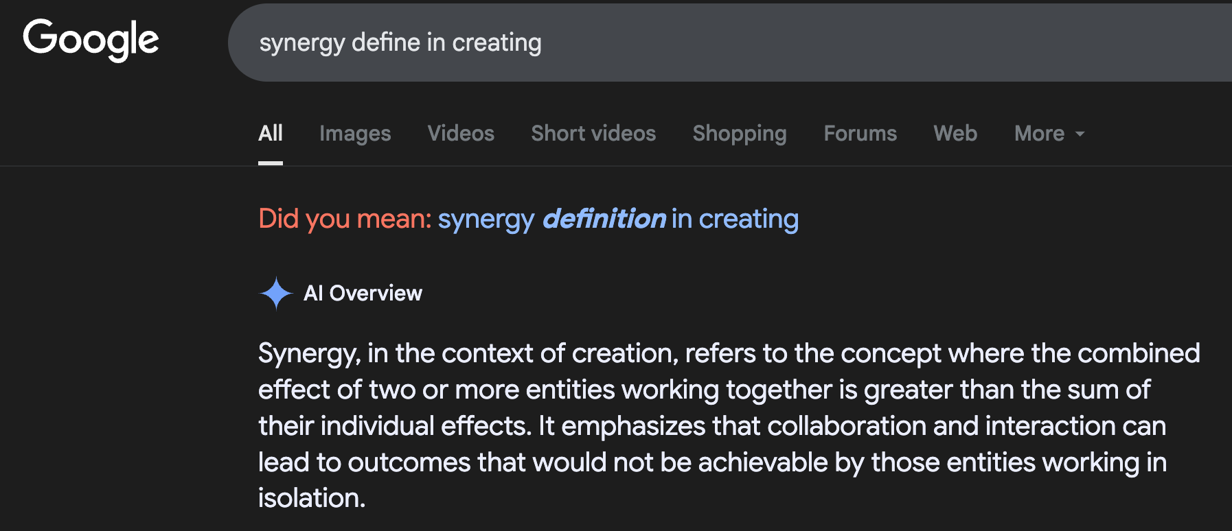Open the More filters menu

1049,133
